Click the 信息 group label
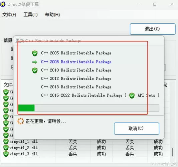Viewport: 178px width, 167px height. coord(8,40)
